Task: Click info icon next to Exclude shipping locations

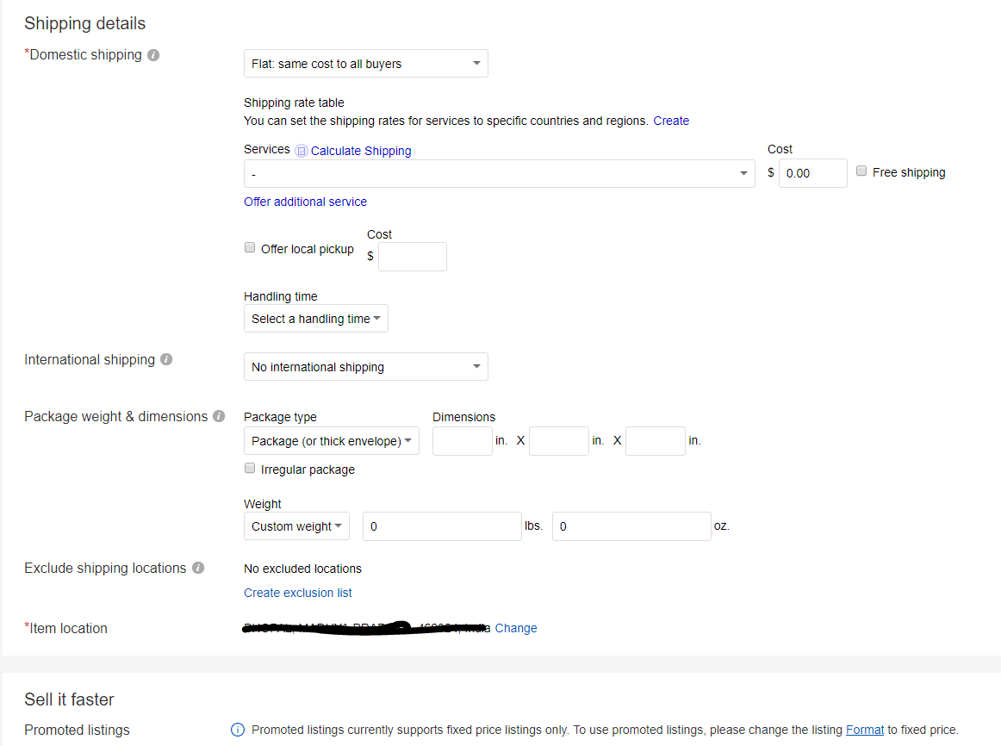Action: coord(198,568)
